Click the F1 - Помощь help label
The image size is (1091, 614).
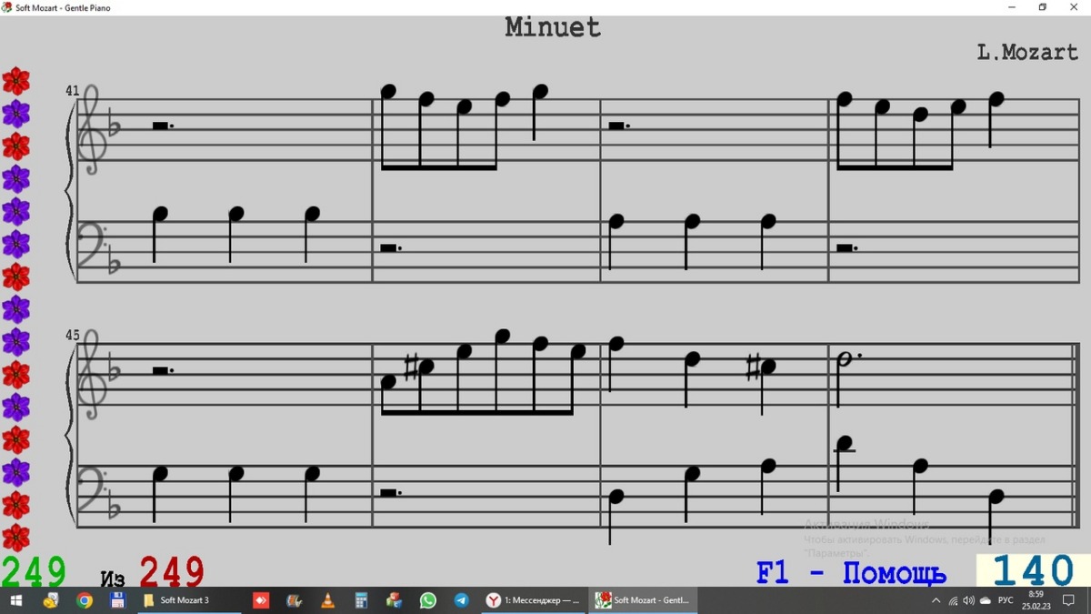click(851, 573)
